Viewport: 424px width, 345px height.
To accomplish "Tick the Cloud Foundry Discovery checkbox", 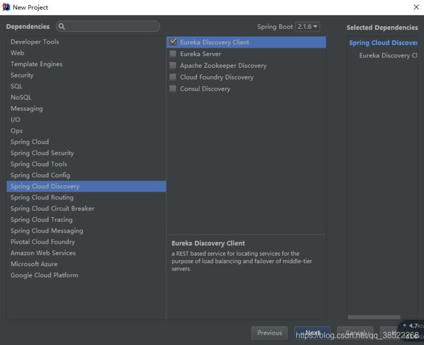I will pos(173,77).
